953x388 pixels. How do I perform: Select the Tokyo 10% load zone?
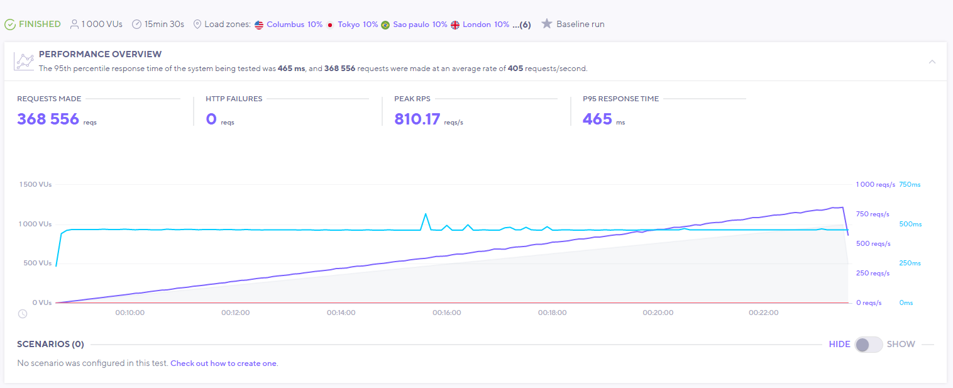coord(358,25)
